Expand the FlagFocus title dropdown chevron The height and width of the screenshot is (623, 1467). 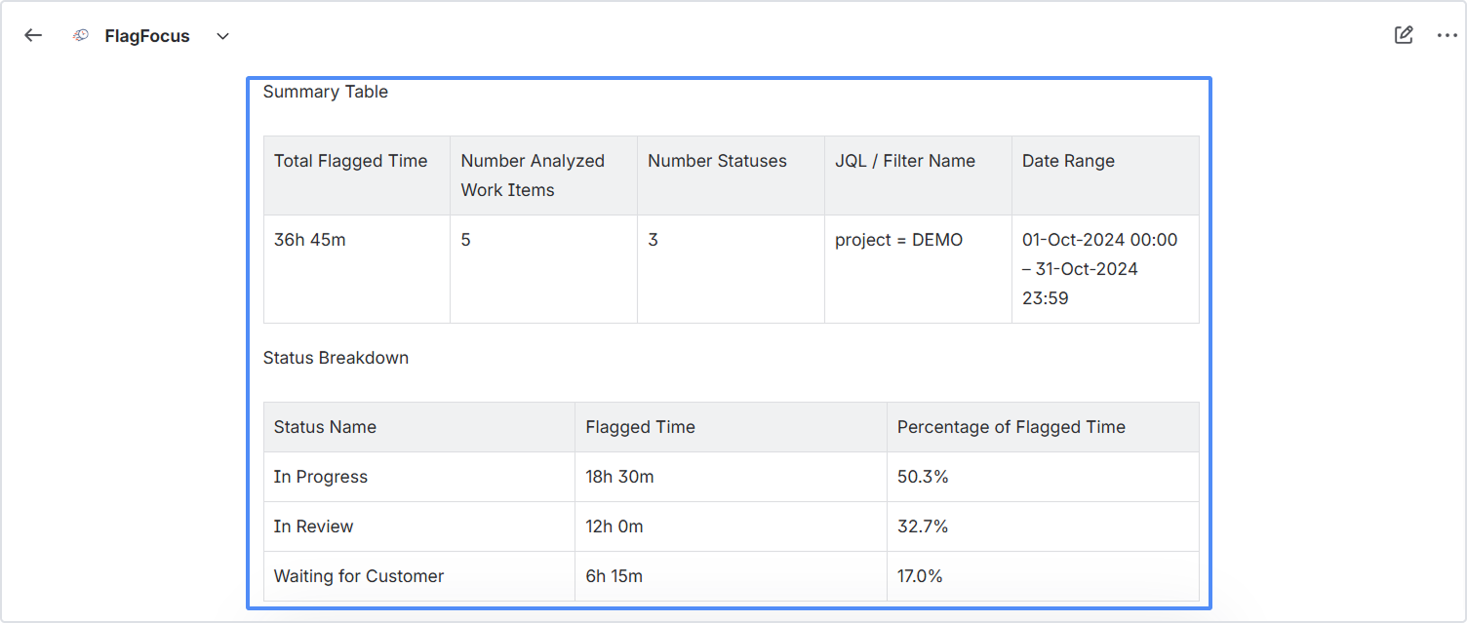(222, 36)
